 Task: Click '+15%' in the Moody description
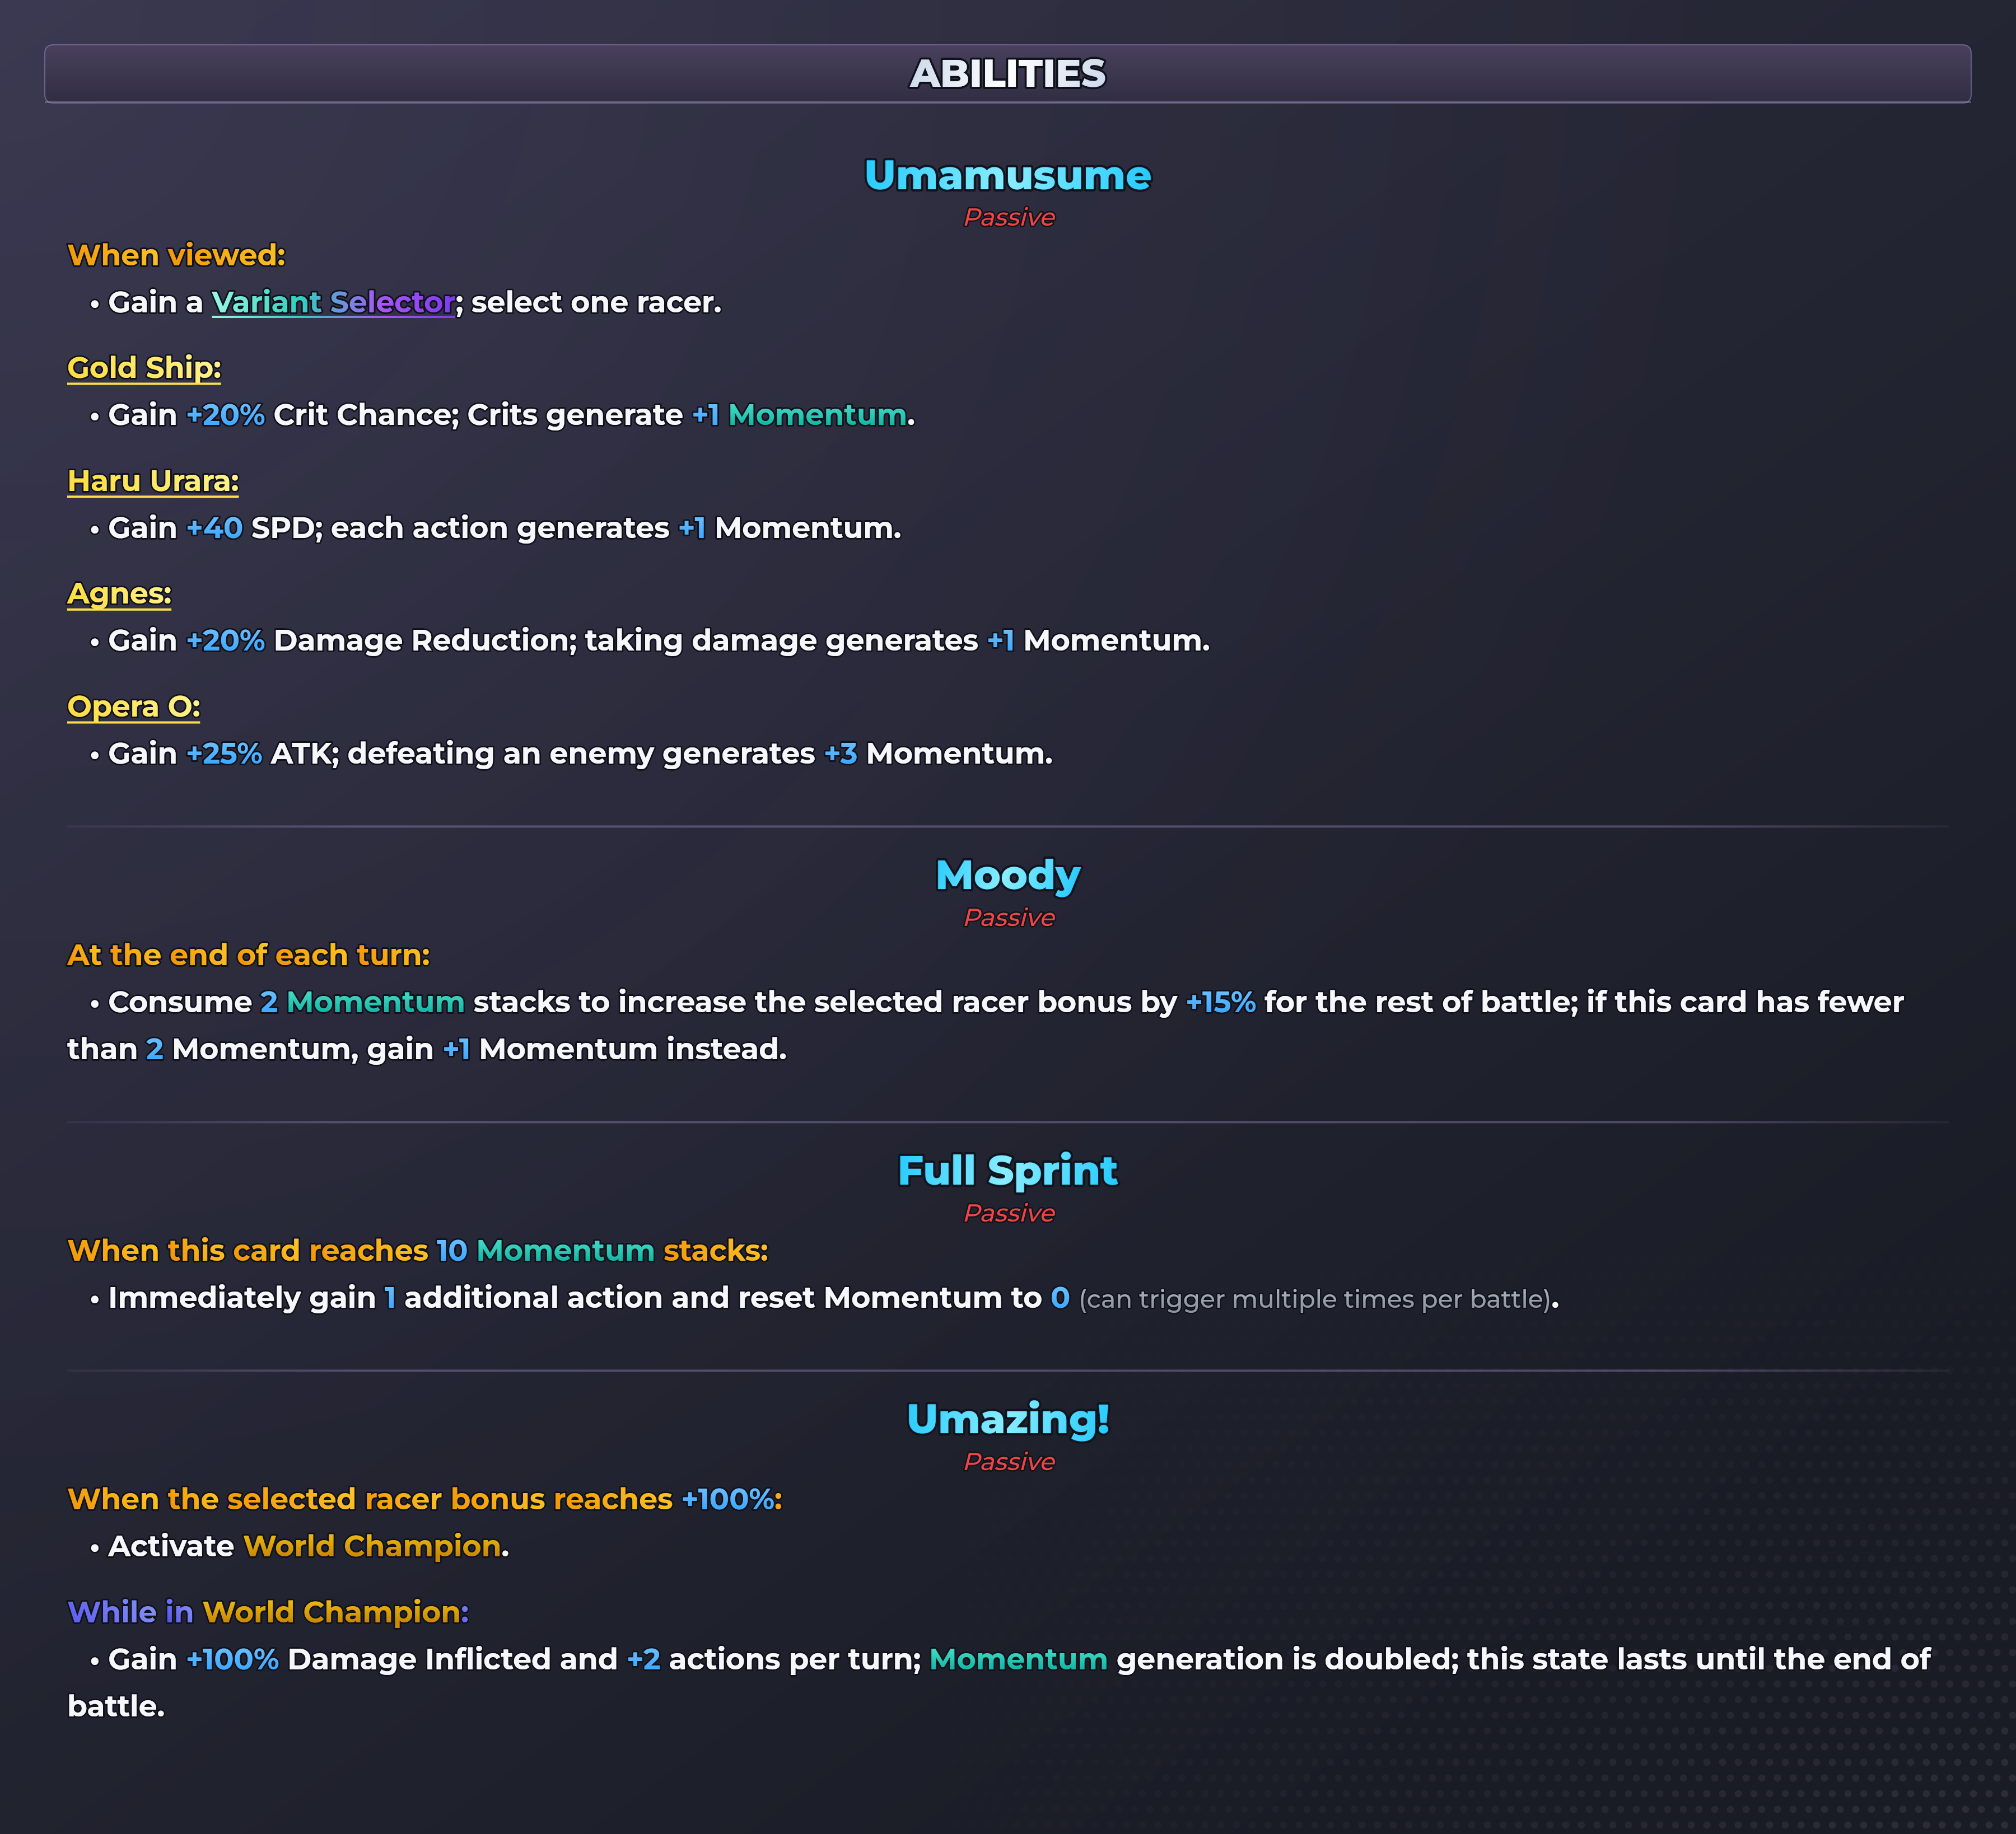click(x=1221, y=1003)
